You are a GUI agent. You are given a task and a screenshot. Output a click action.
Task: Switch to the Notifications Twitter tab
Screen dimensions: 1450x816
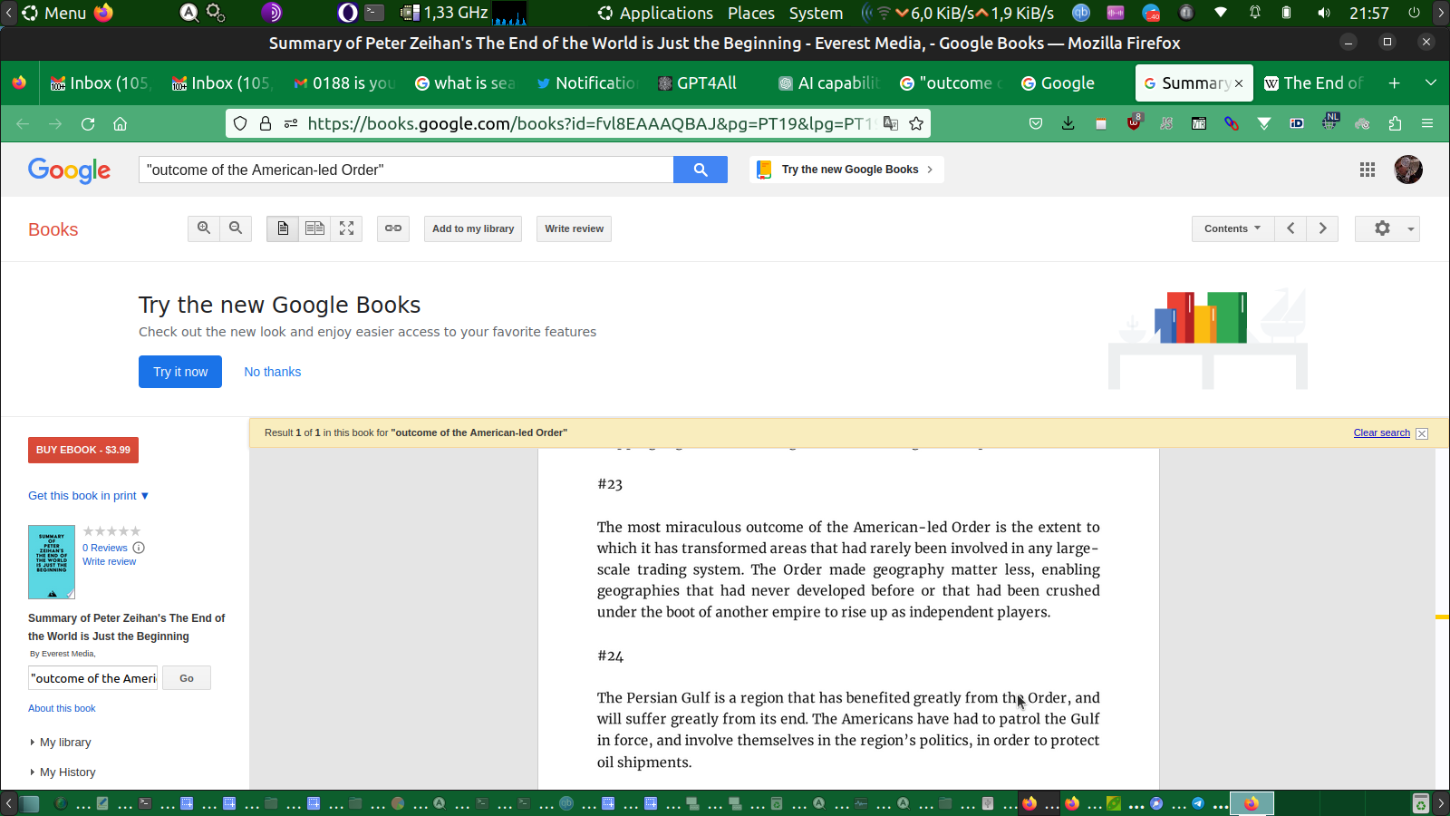click(586, 83)
